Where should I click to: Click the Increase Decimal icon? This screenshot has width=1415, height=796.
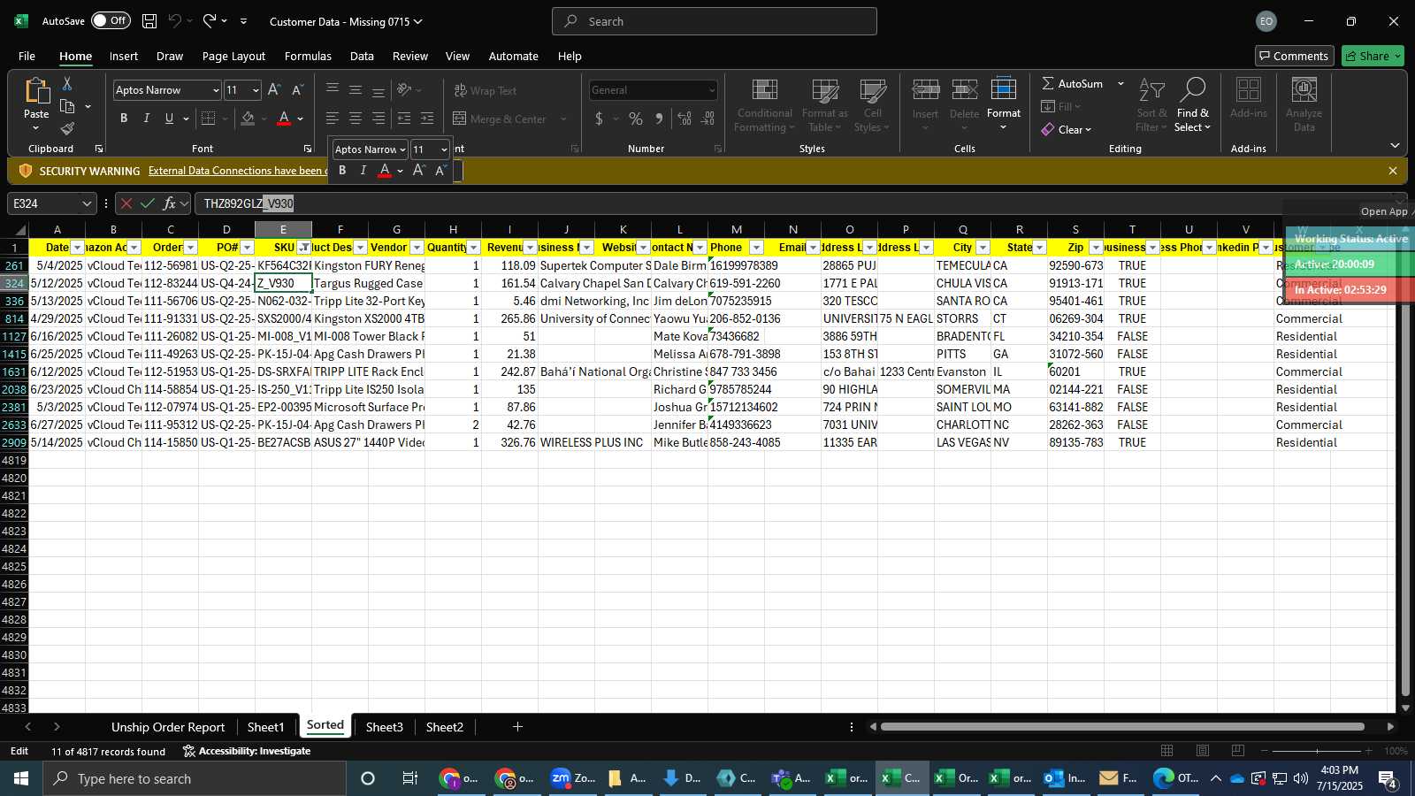click(685, 119)
